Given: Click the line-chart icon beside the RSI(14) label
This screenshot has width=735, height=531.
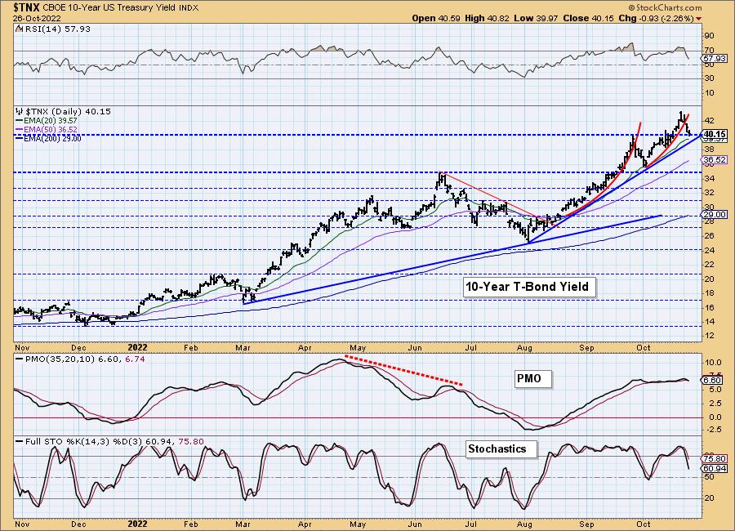Looking at the screenshot, I should (x=19, y=29).
